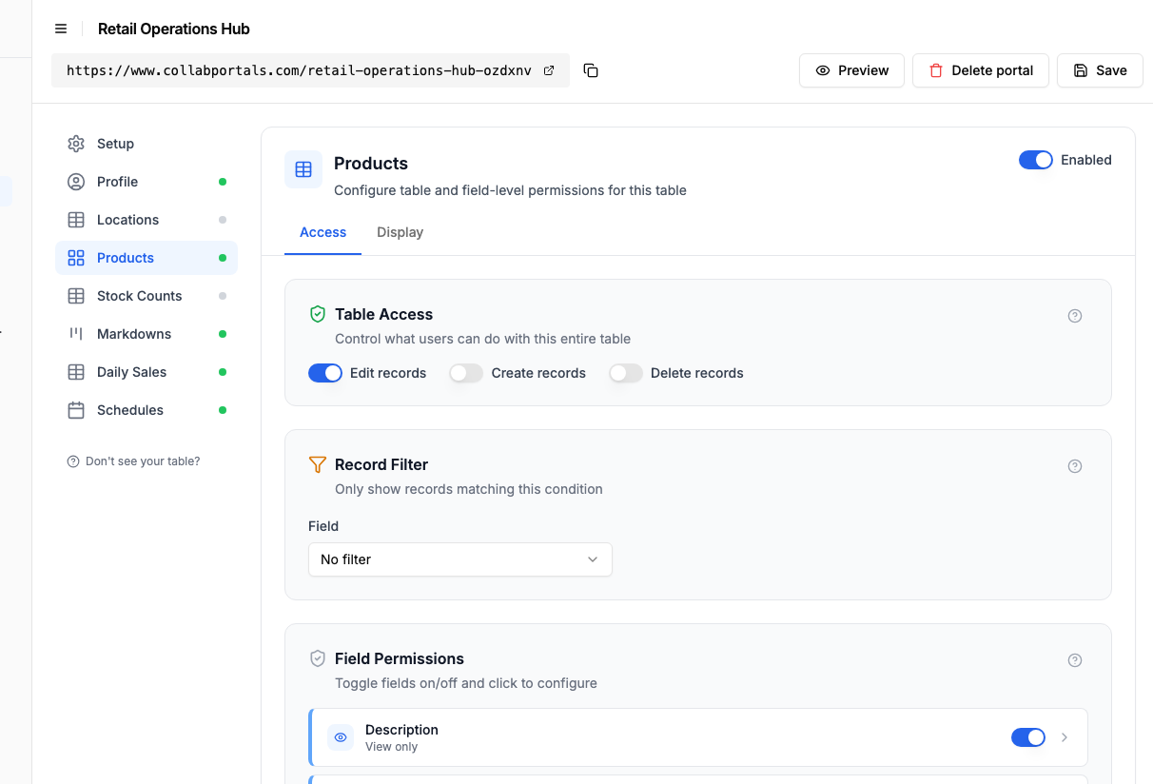Open the hamburger menu icon
1153x784 pixels.
[x=61, y=29]
